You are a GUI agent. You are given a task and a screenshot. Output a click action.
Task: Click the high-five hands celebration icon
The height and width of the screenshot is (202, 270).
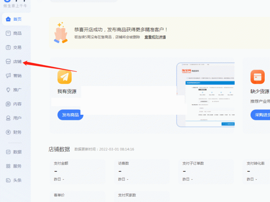61,32
